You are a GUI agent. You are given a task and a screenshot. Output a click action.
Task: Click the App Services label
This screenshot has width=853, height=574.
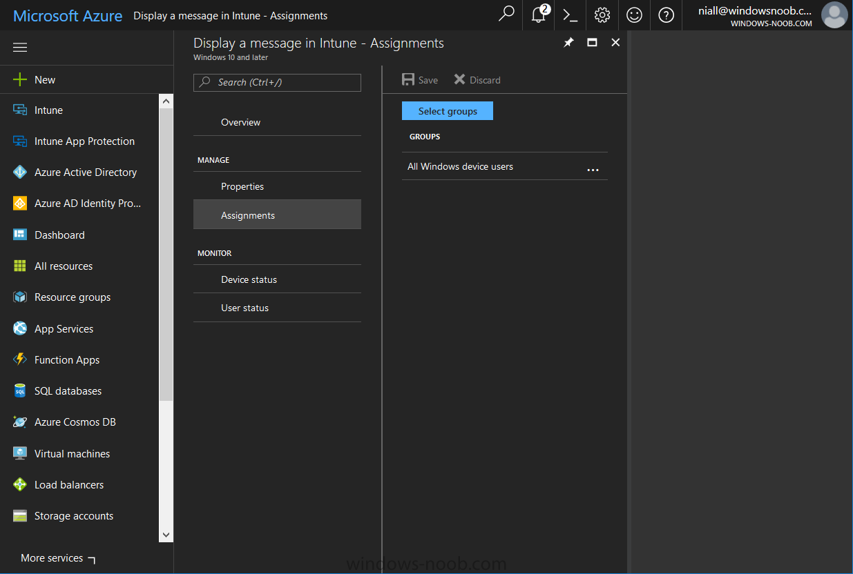pos(64,329)
